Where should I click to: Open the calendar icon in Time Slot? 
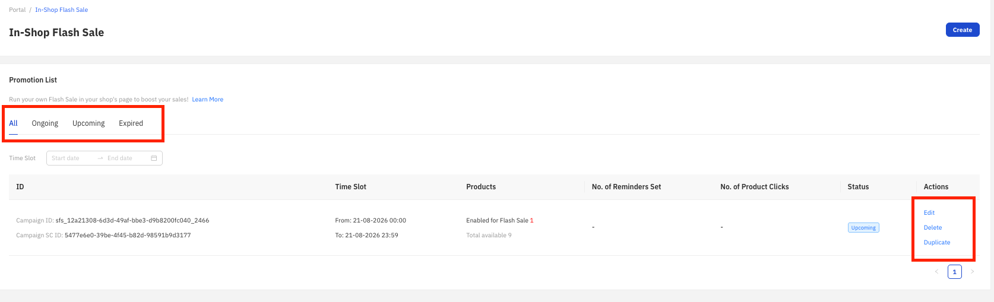pos(154,158)
